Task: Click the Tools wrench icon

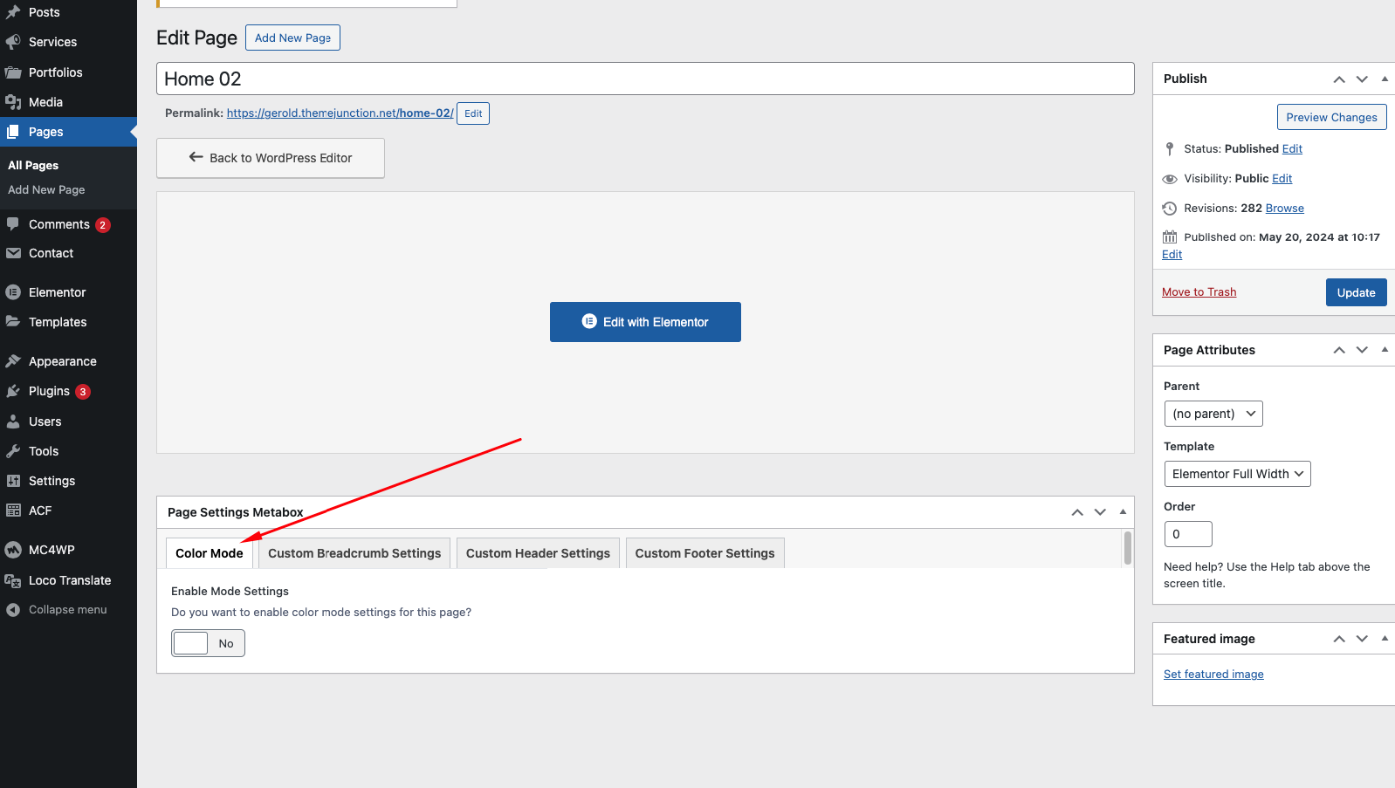Action: pyautogui.click(x=13, y=451)
